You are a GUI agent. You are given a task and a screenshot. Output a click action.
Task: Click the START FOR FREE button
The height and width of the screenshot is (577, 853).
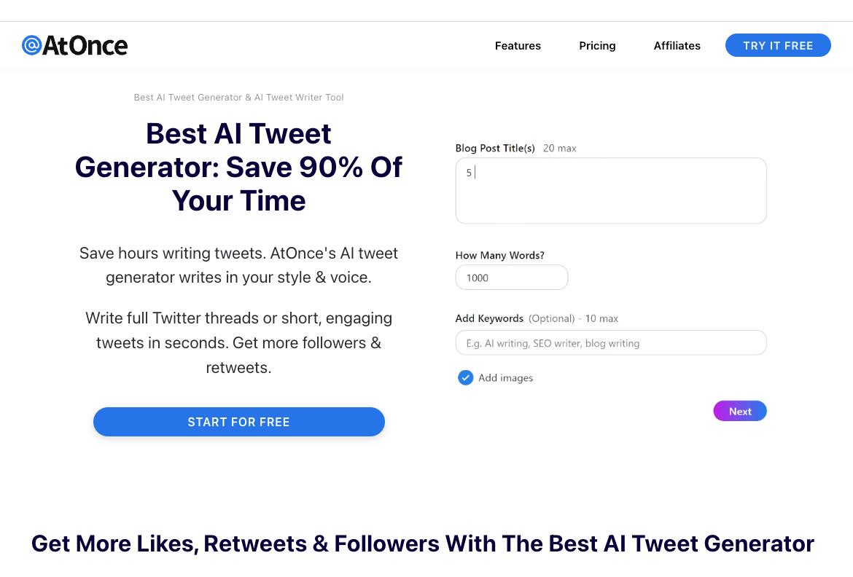coord(238,422)
